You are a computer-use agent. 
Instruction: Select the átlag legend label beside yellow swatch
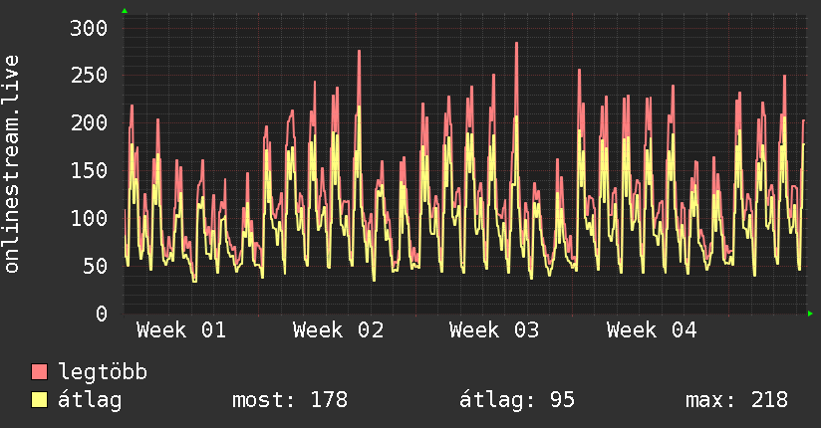click(x=90, y=401)
